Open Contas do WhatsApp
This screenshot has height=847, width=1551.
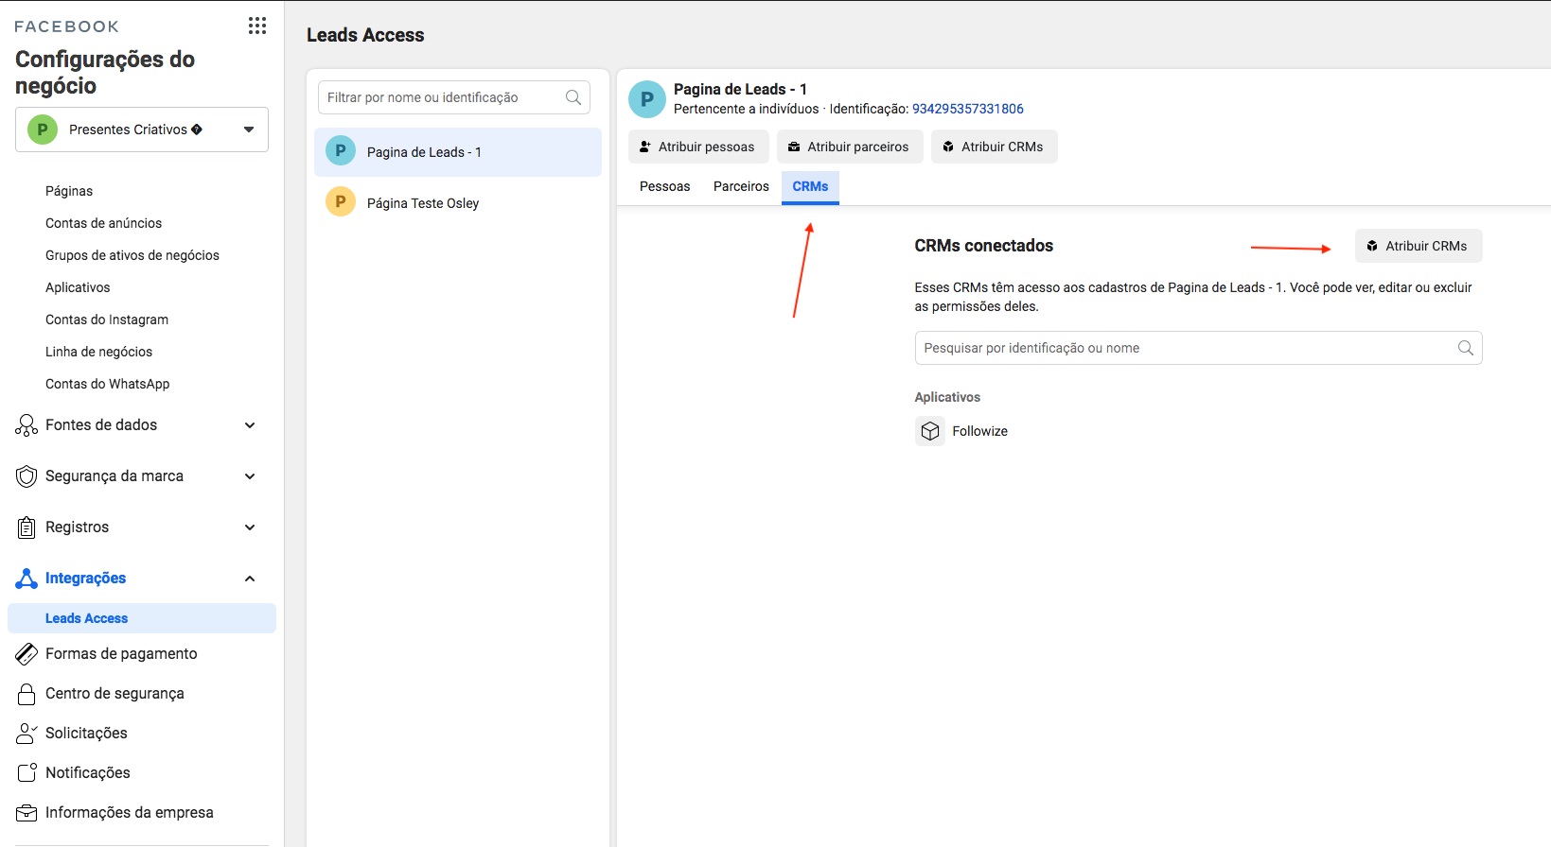tap(108, 384)
